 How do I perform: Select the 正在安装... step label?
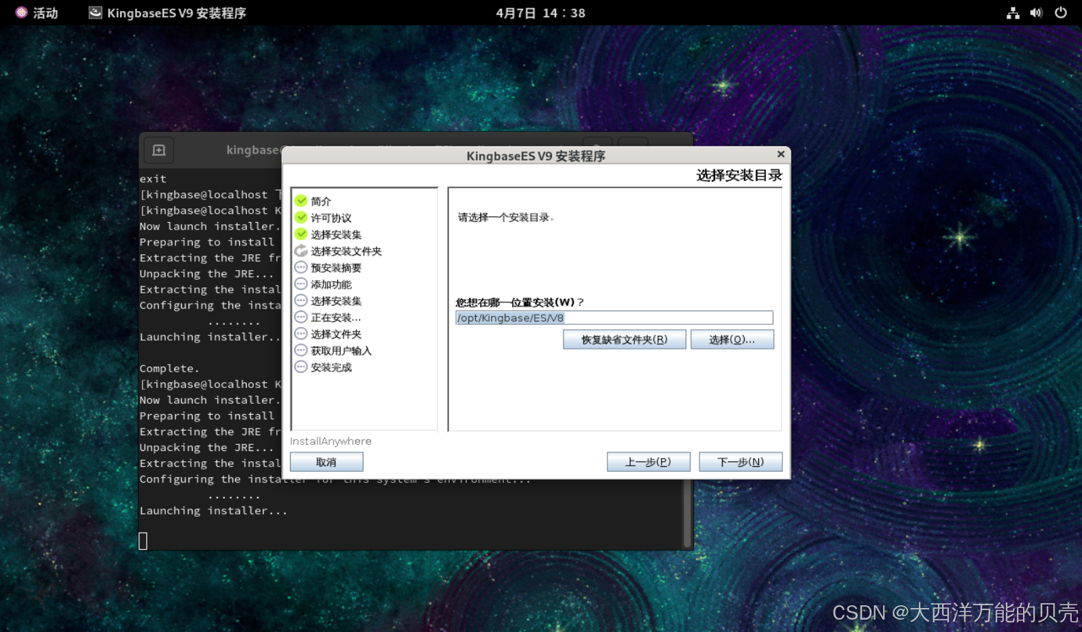(x=336, y=317)
